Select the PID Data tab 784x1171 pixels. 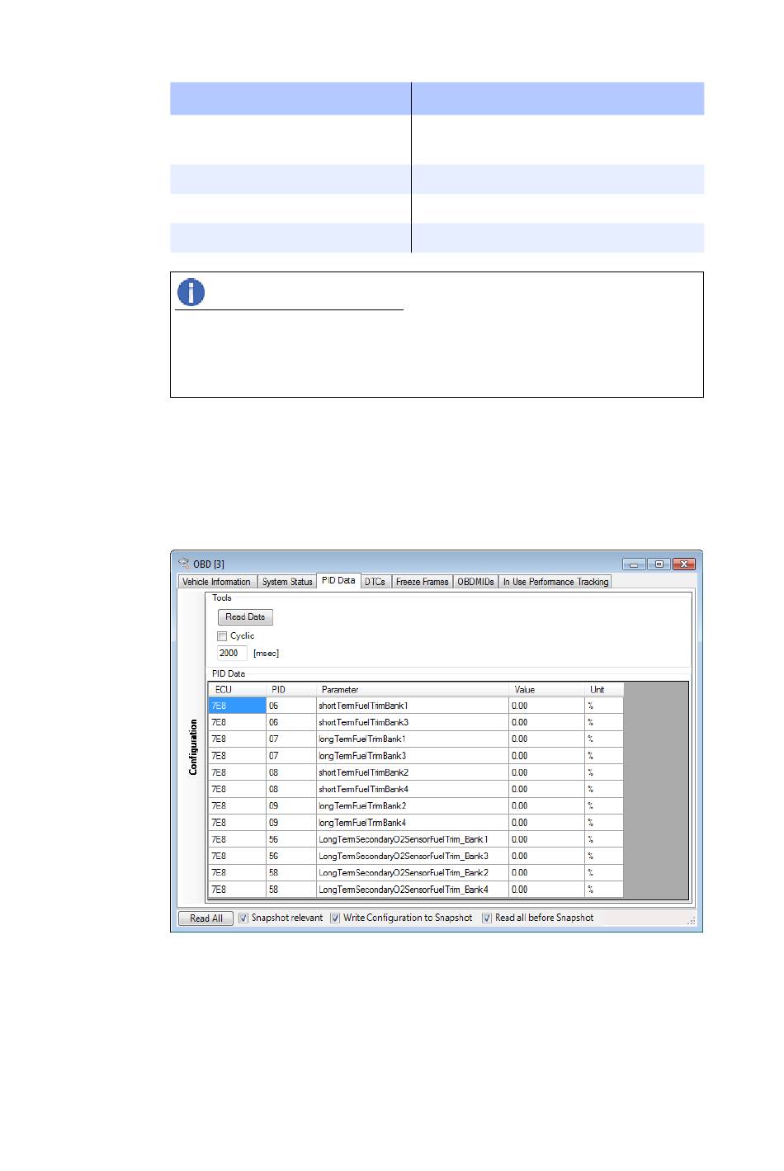pyautogui.click(x=338, y=581)
